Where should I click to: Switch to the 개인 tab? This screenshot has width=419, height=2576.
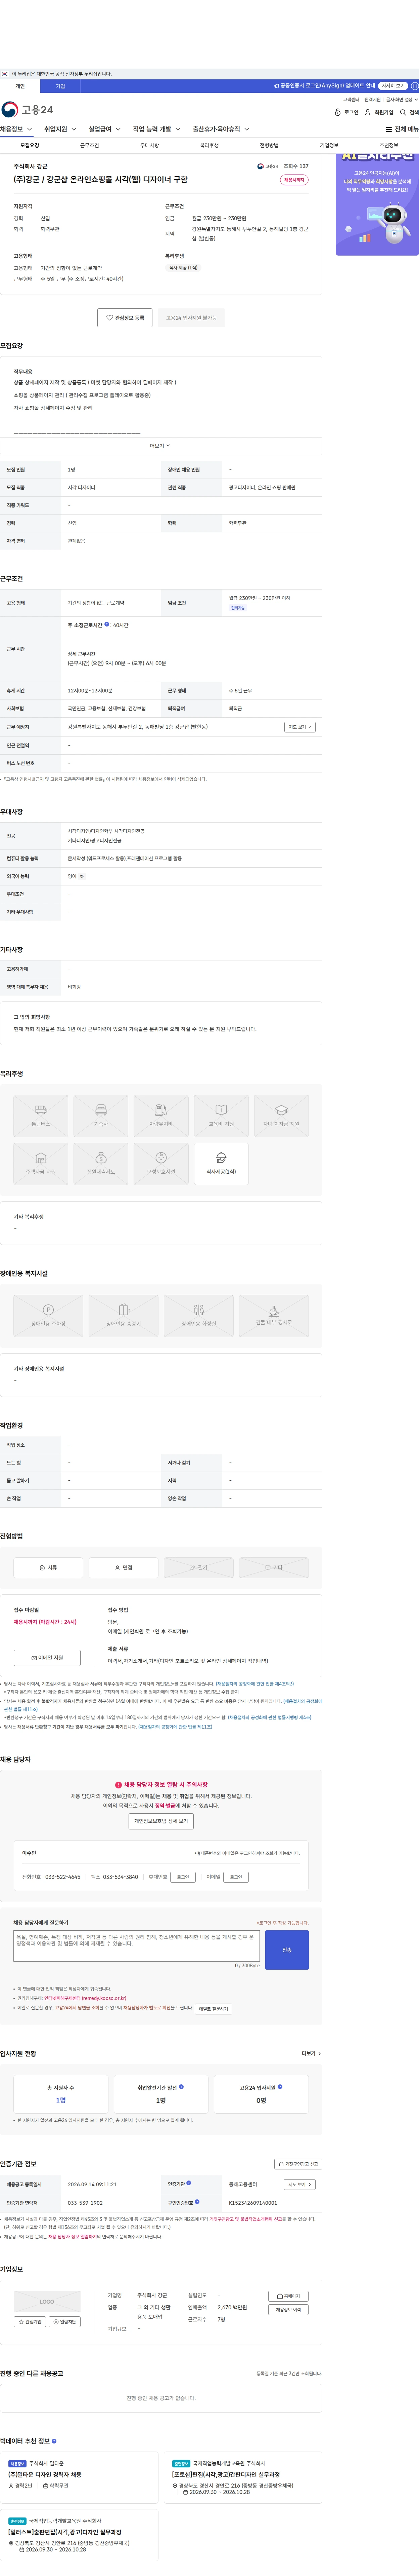20,86
